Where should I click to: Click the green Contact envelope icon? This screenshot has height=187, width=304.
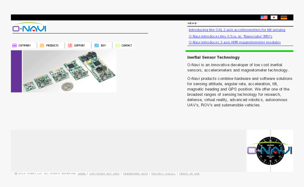117,46
